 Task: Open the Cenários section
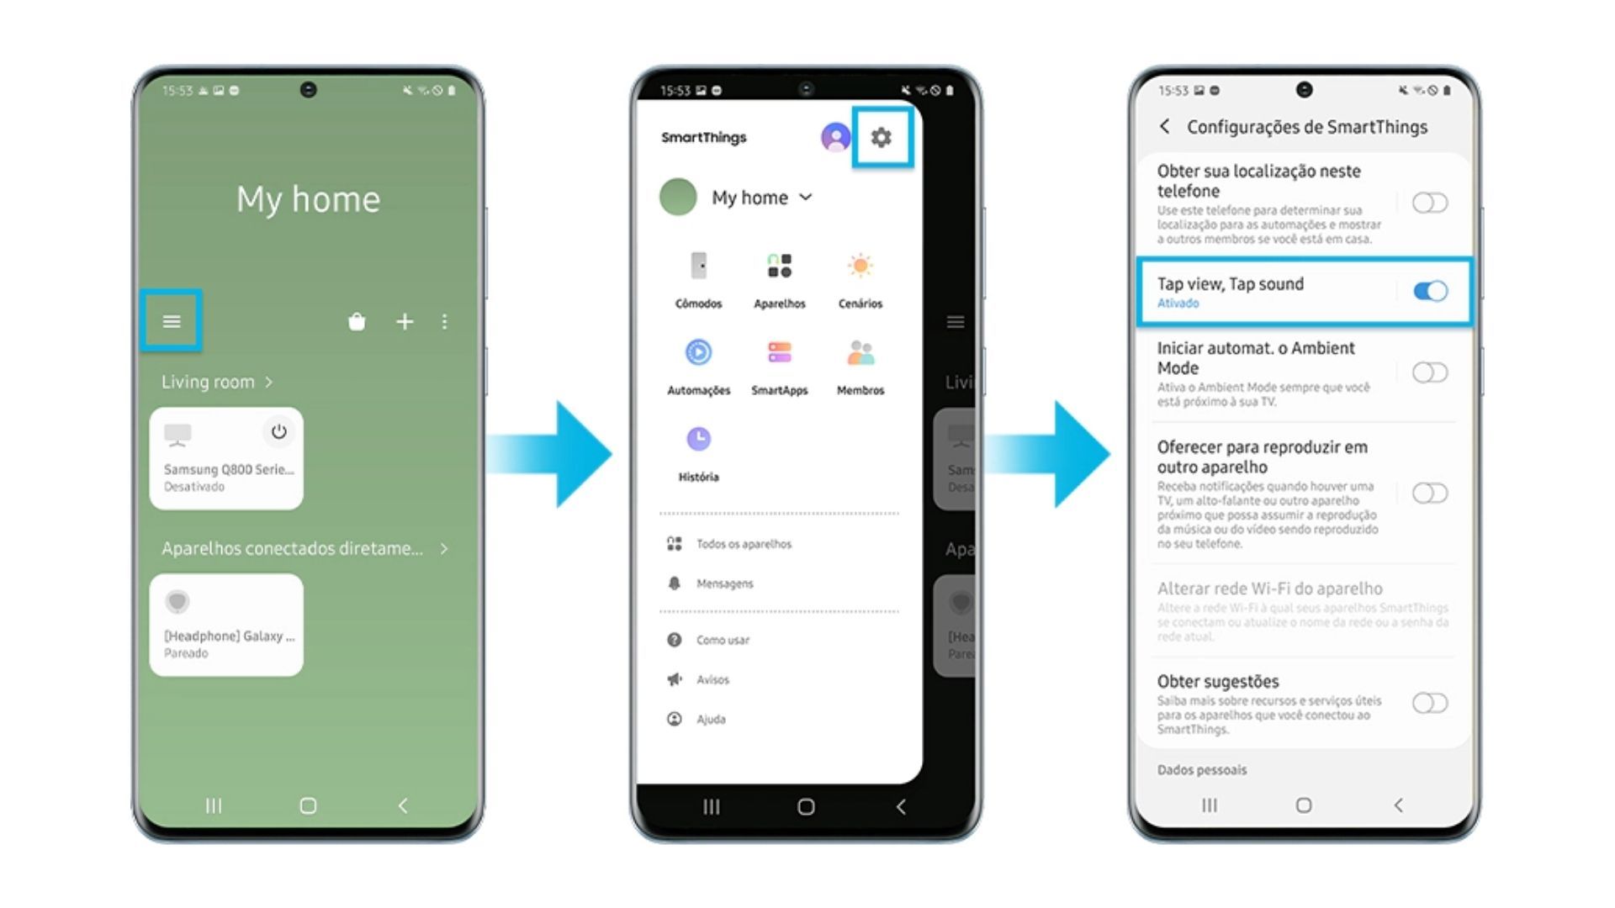[x=860, y=277]
